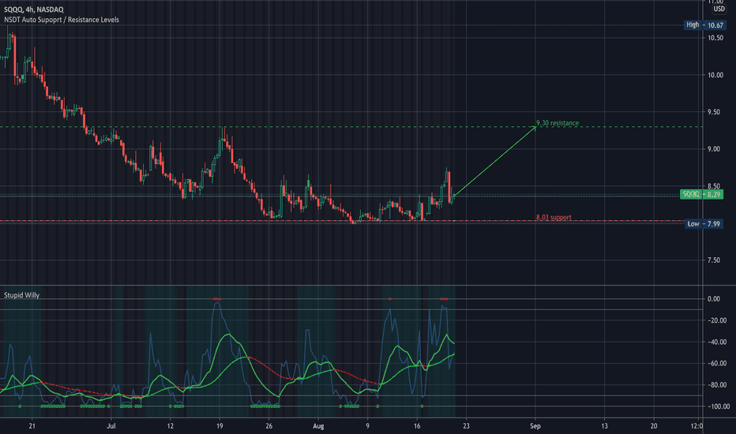736x434 pixels.
Task: Click the -100.00 indicator axis value
Action: point(718,407)
